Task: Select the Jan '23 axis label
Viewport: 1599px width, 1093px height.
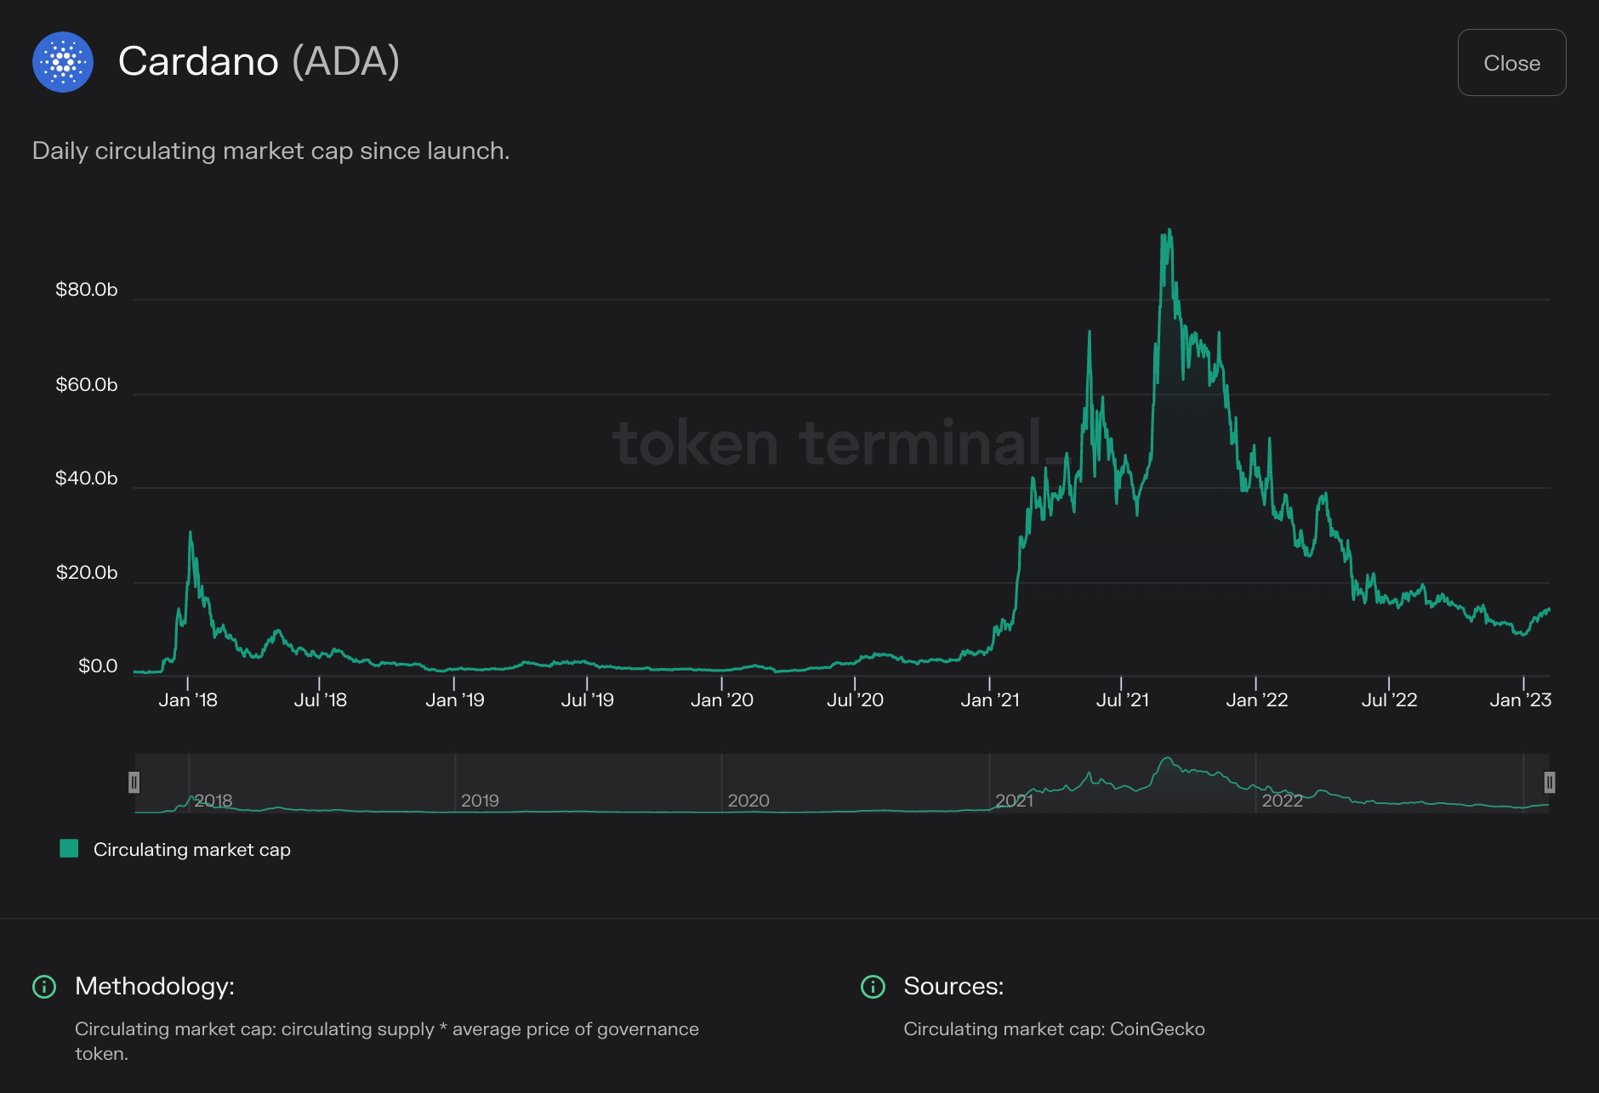Action: pos(1522,699)
